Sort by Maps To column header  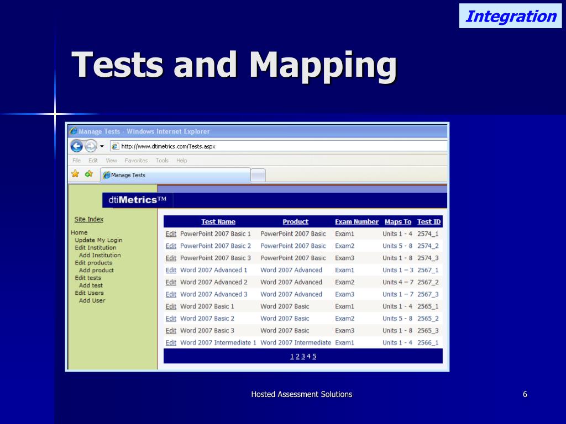pos(398,222)
